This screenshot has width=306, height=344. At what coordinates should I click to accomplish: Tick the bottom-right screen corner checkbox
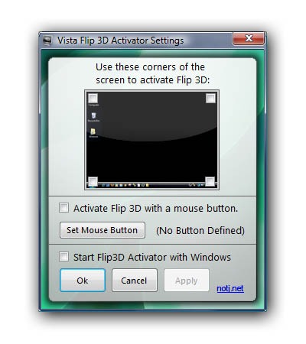[x=210, y=181]
